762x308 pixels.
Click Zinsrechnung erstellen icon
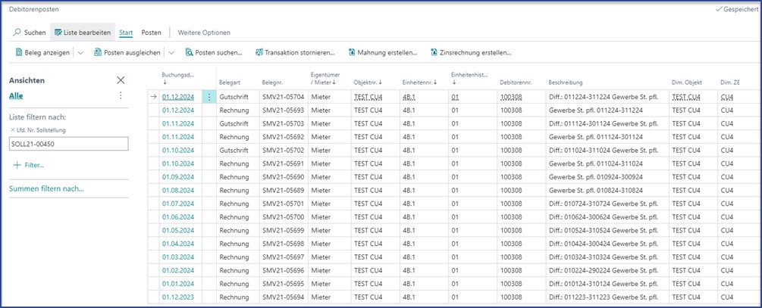pyautogui.click(x=434, y=53)
